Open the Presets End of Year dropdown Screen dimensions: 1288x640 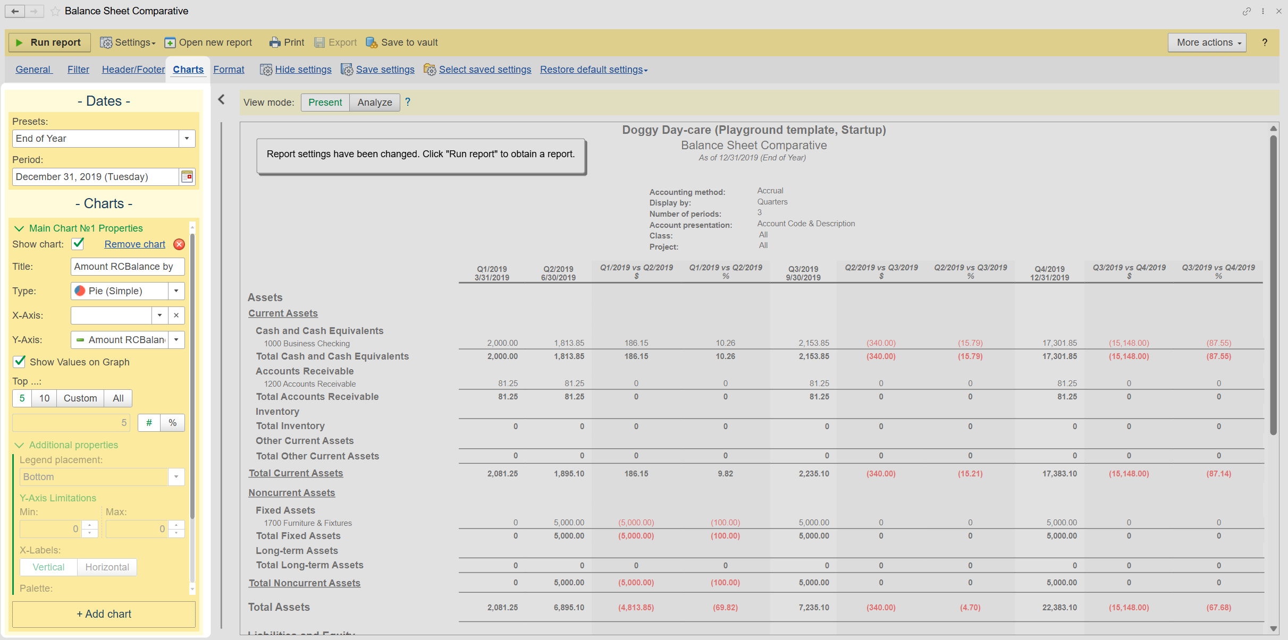[x=187, y=139]
